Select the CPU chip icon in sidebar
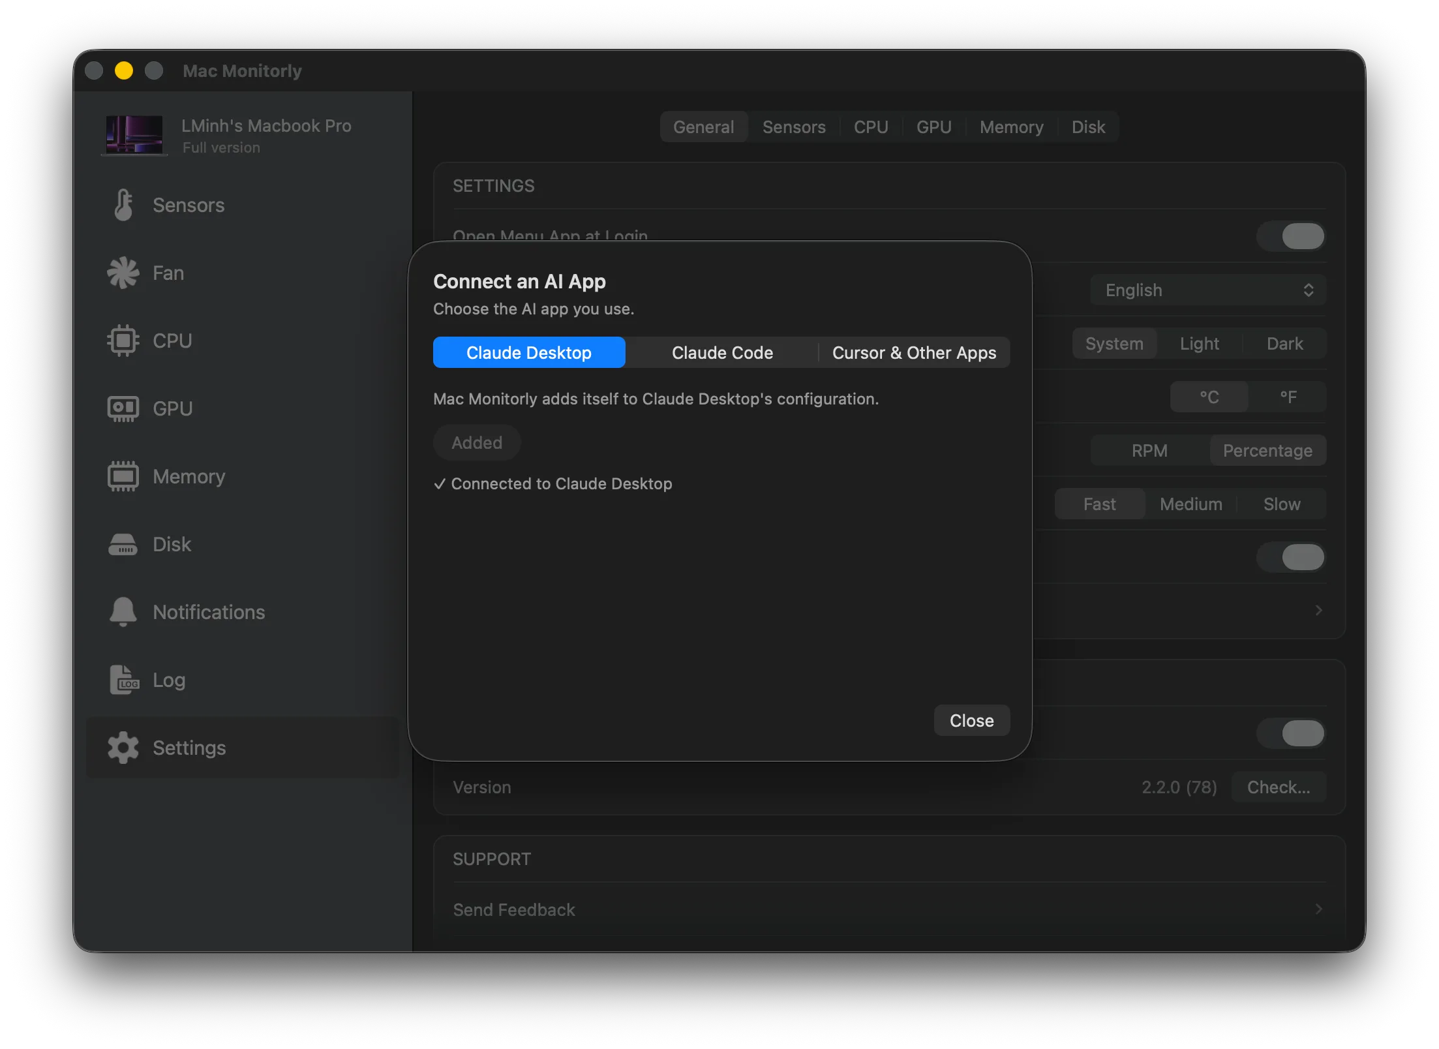Screen dimensions: 1439x1049 (x=123, y=341)
